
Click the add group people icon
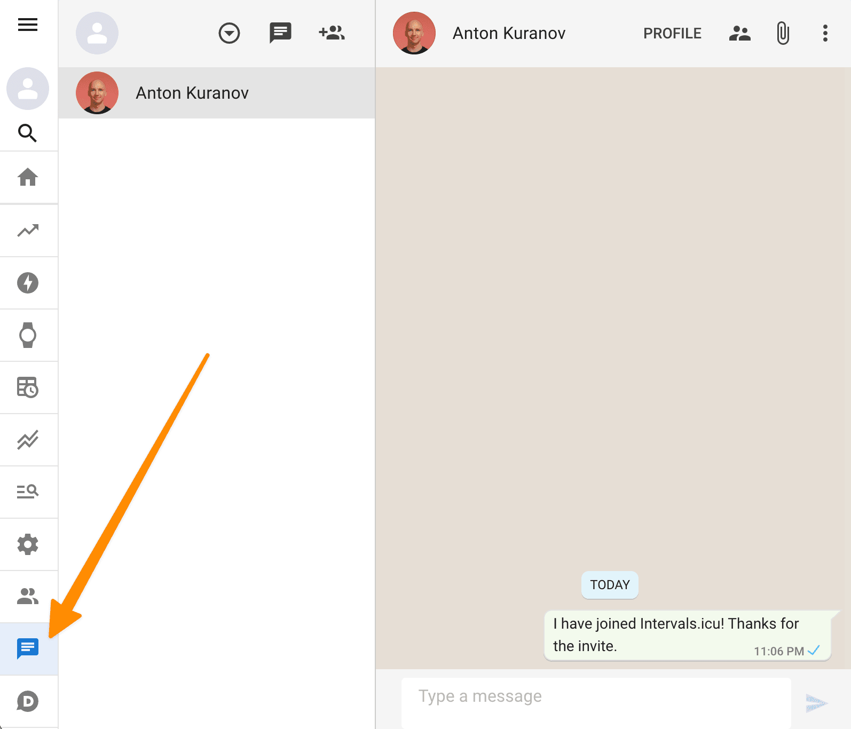(332, 33)
